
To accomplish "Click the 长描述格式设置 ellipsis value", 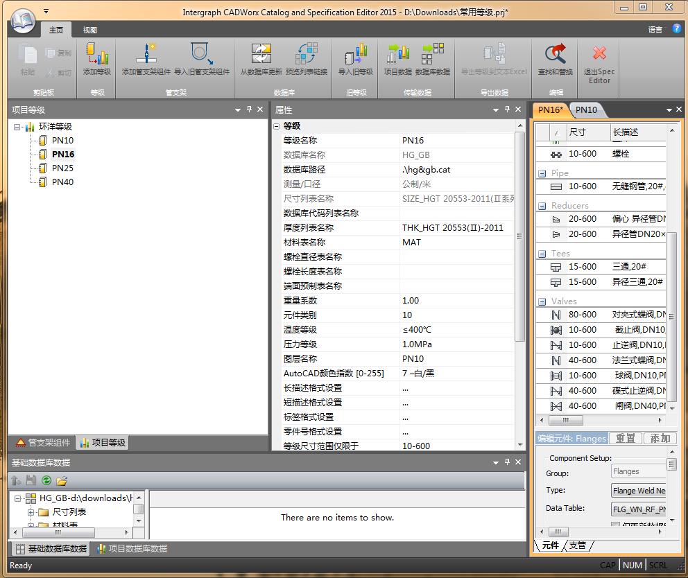I will [x=457, y=388].
